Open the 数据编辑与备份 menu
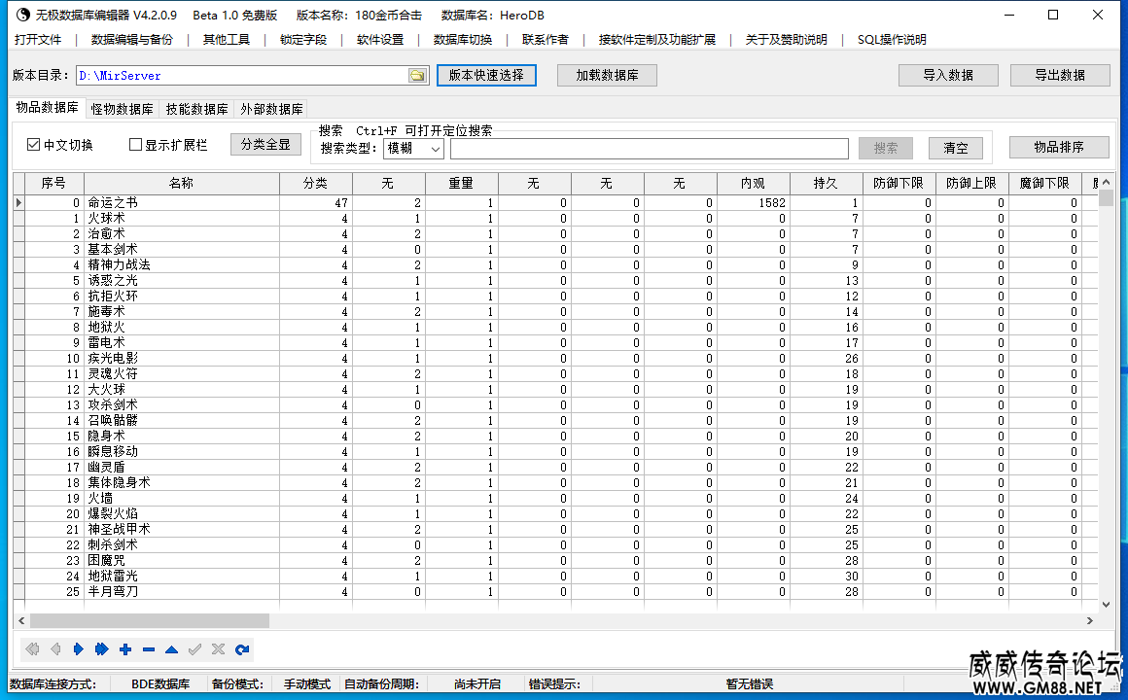1128x700 pixels. pos(131,40)
